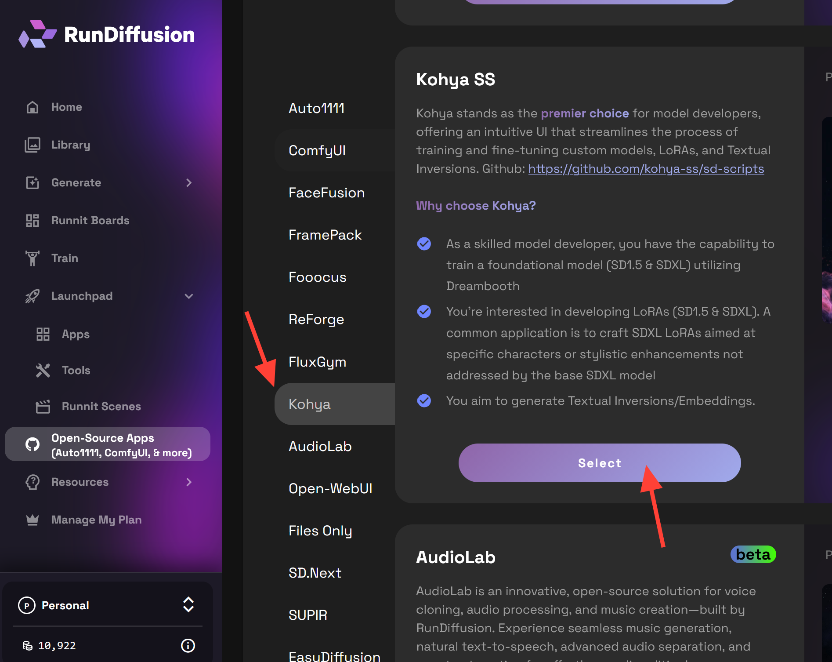Screen dimensions: 832x662
Task: Click the checkmark beside Textual Inversions bullet
Action: (424, 401)
